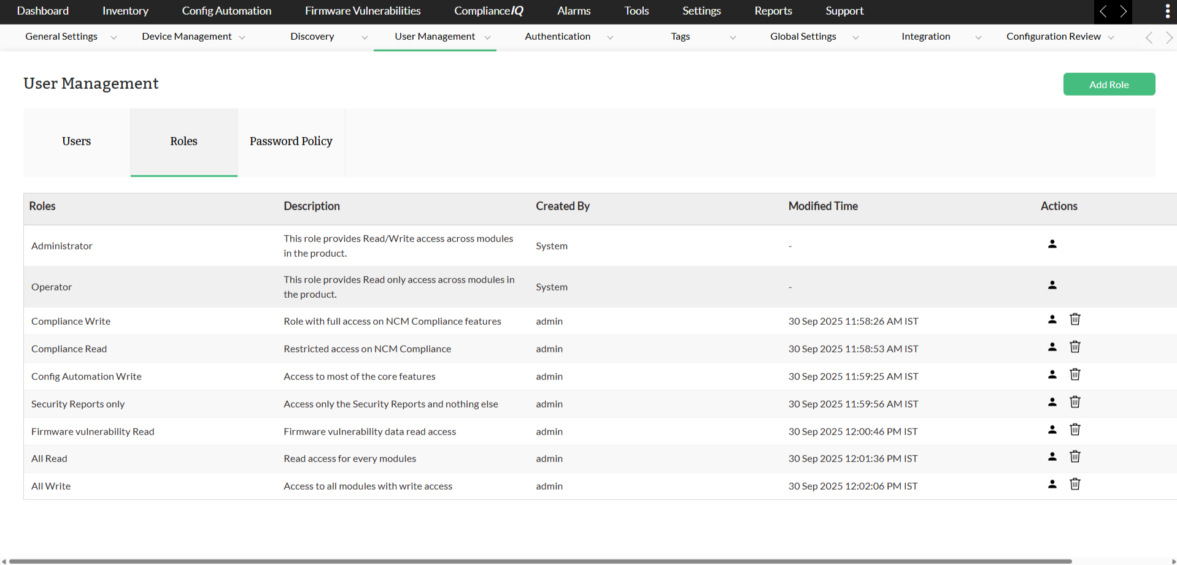The height and width of the screenshot is (565, 1177).
Task: Open the Discovery settings item
Action: [312, 37]
